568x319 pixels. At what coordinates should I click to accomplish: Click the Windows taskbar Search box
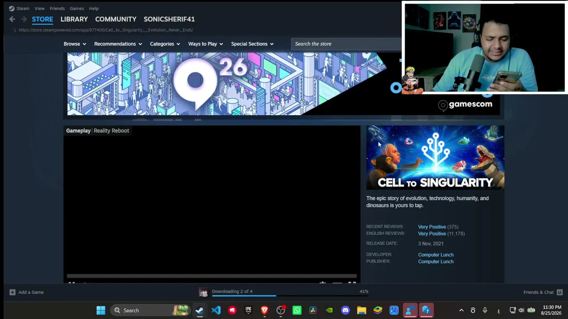[x=151, y=310]
